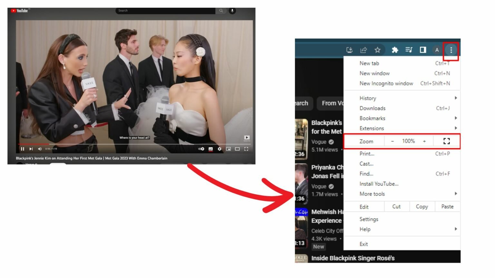Select Cast from Chrome's menu
495x278 pixels.
[x=366, y=164]
